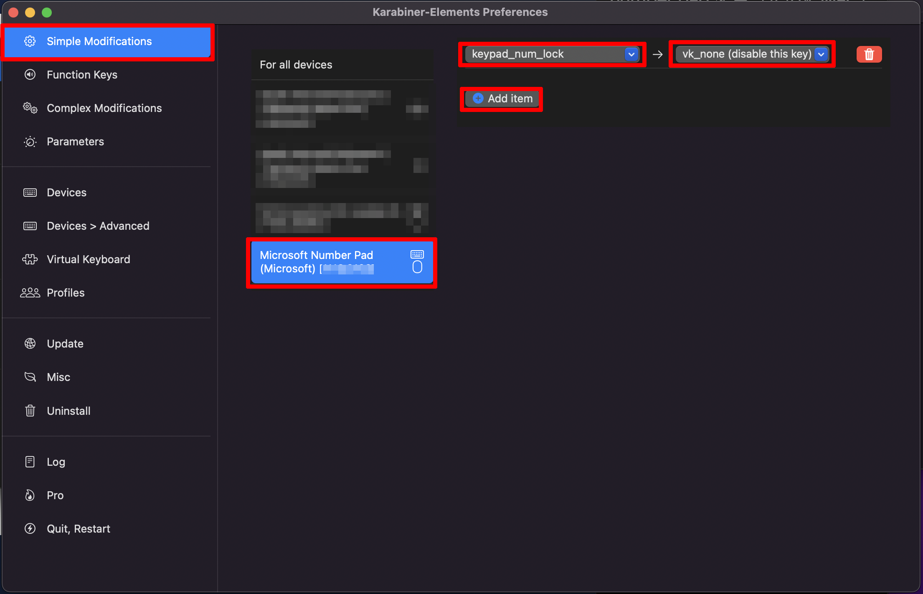This screenshot has width=923, height=594.
Task: Click the flame icon beside Pro
Action: point(30,495)
